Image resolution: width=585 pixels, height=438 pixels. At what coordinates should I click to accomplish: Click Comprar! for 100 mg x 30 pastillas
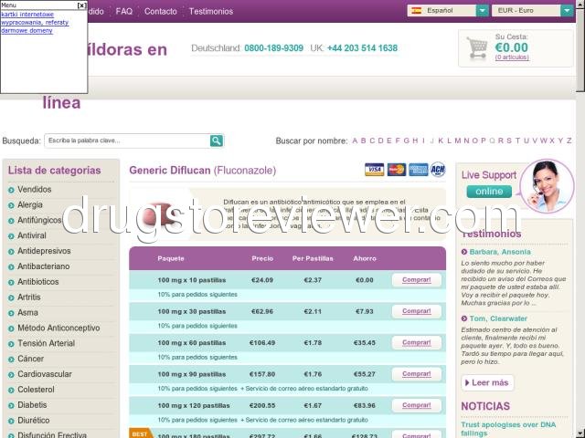[417, 311]
